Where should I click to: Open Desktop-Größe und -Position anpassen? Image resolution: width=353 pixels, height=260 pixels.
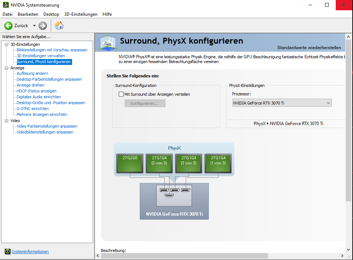click(x=51, y=102)
